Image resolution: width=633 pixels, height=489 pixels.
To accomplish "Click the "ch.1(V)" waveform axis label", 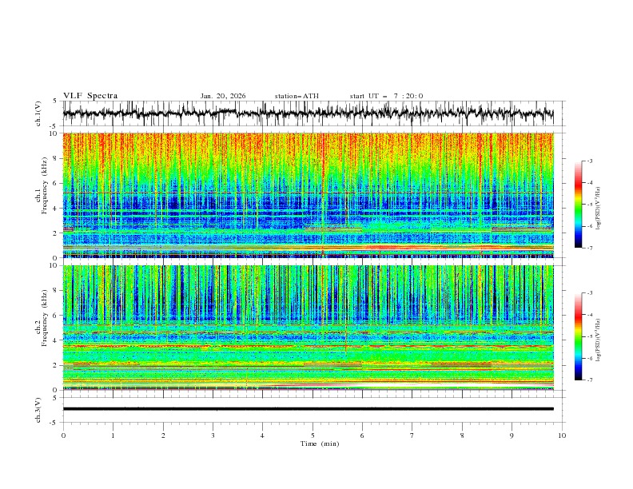I will pos(38,113).
